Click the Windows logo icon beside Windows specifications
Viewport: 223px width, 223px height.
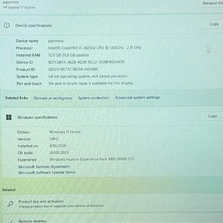click(9, 117)
